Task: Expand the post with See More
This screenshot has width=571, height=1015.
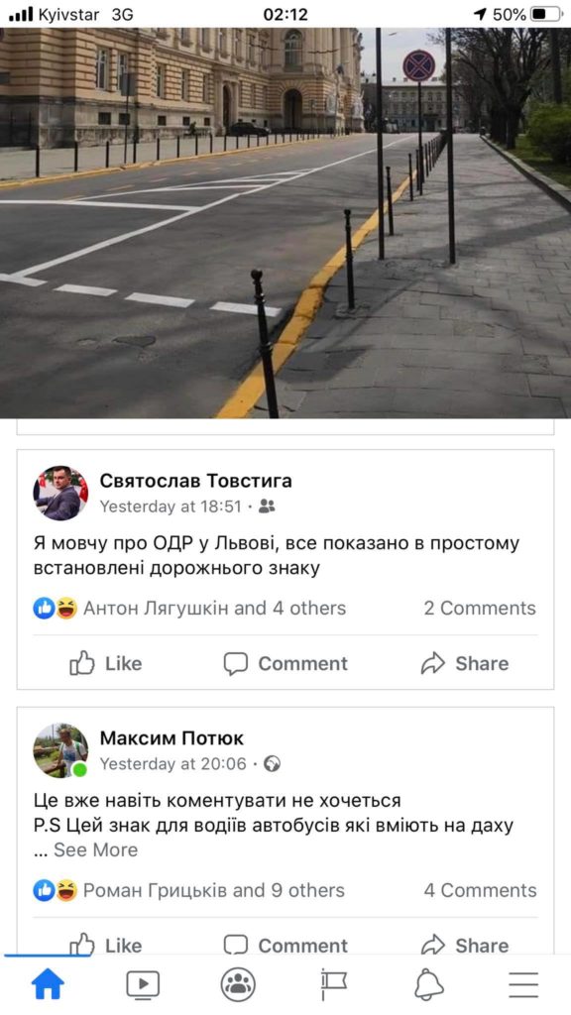Action: 96,849
